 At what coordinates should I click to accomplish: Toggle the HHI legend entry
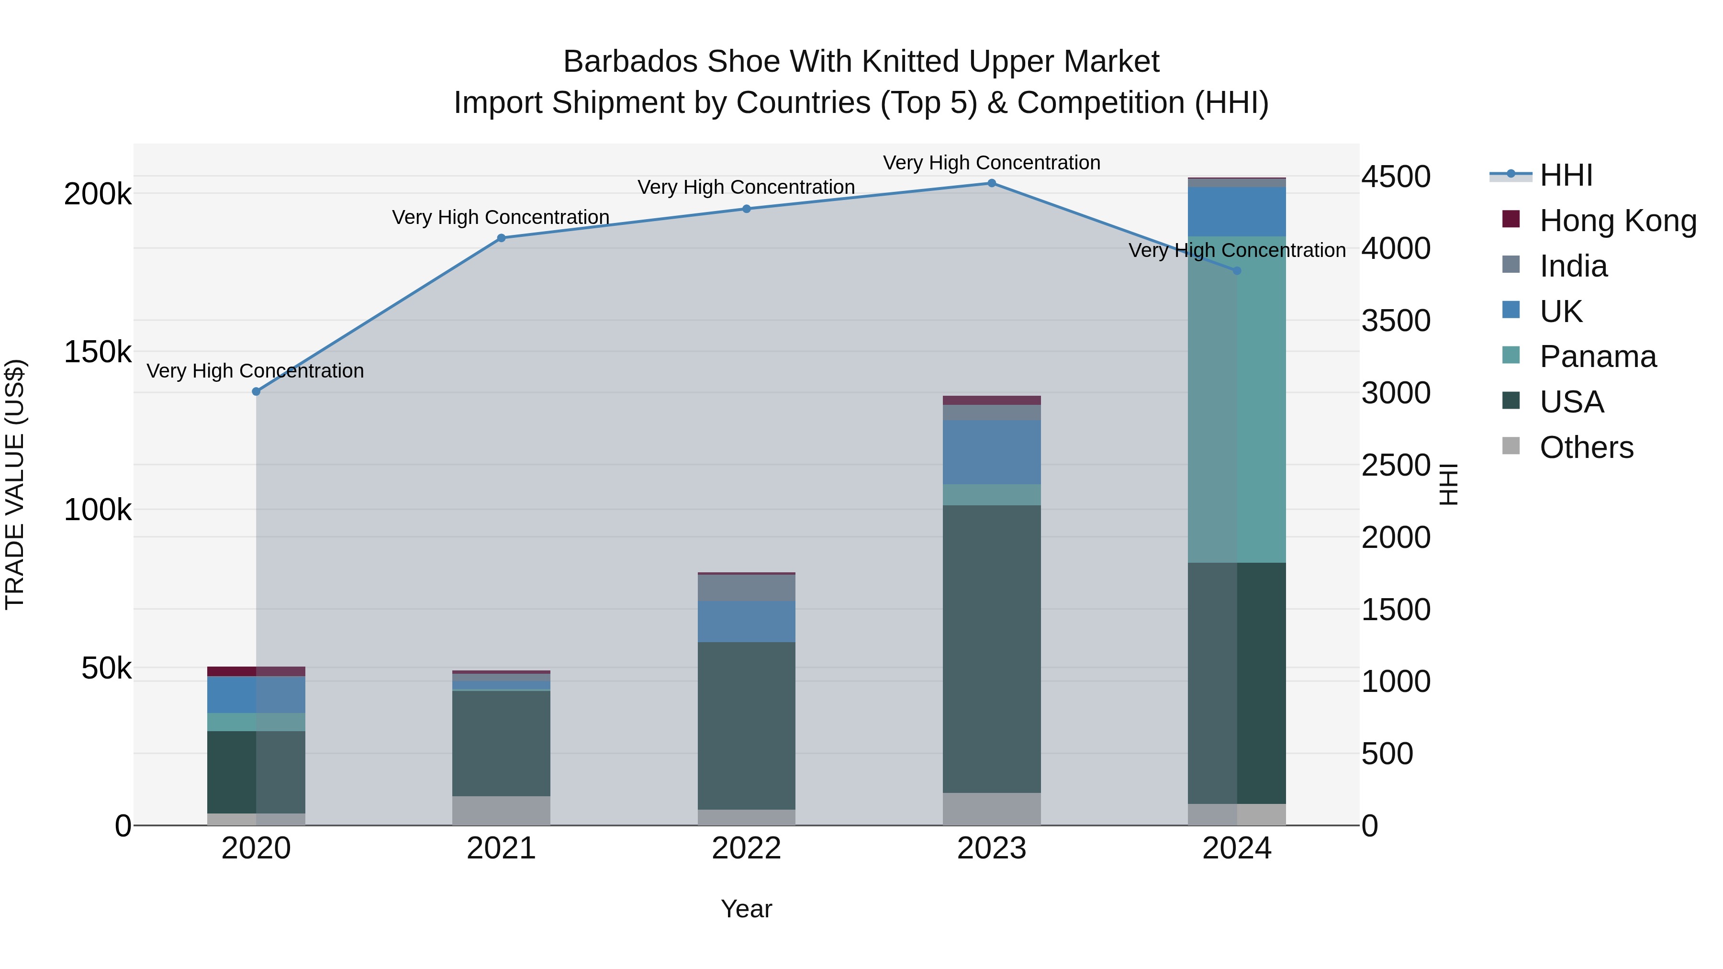click(1541, 175)
